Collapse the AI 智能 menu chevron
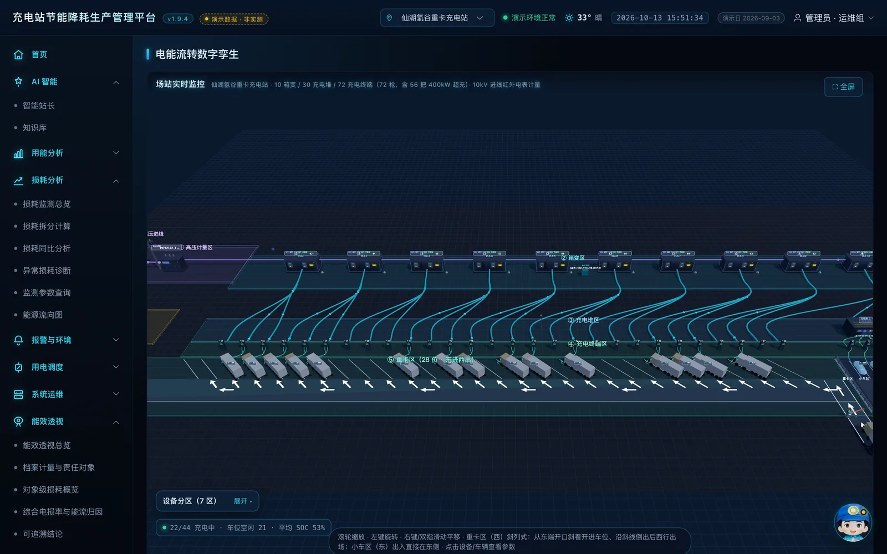Viewport: 887px width, 554px height. [x=116, y=82]
